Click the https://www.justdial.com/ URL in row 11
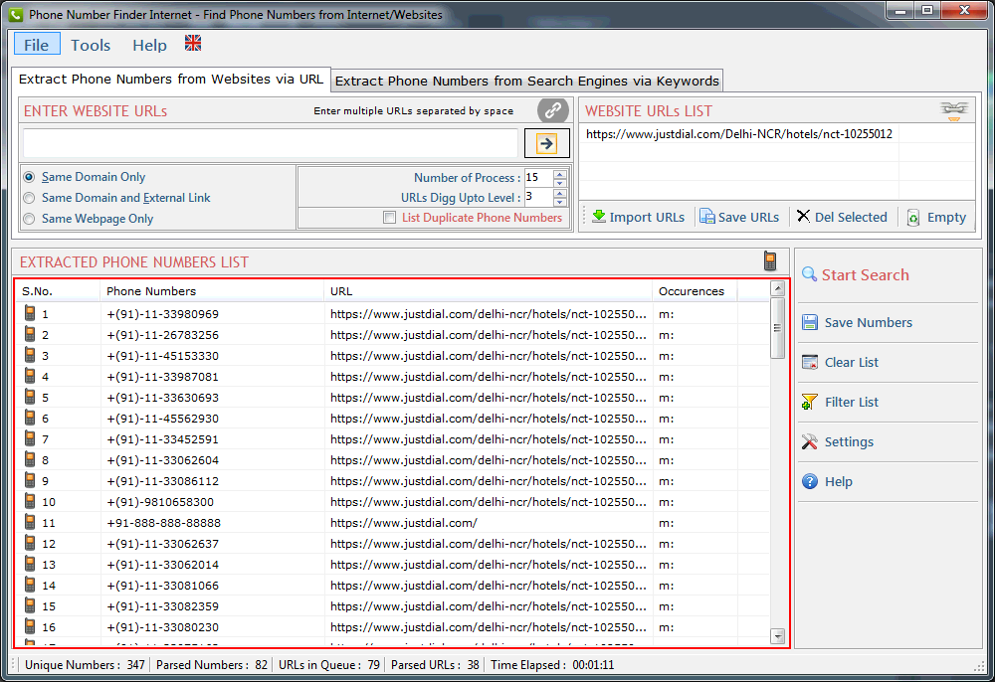The image size is (995, 682). tap(404, 523)
